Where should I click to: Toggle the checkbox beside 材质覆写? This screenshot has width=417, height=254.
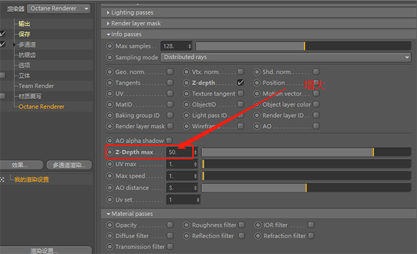click(2, 96)
